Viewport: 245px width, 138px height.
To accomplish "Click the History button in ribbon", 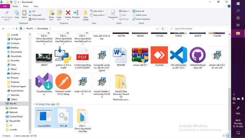I will coord(124,19).
